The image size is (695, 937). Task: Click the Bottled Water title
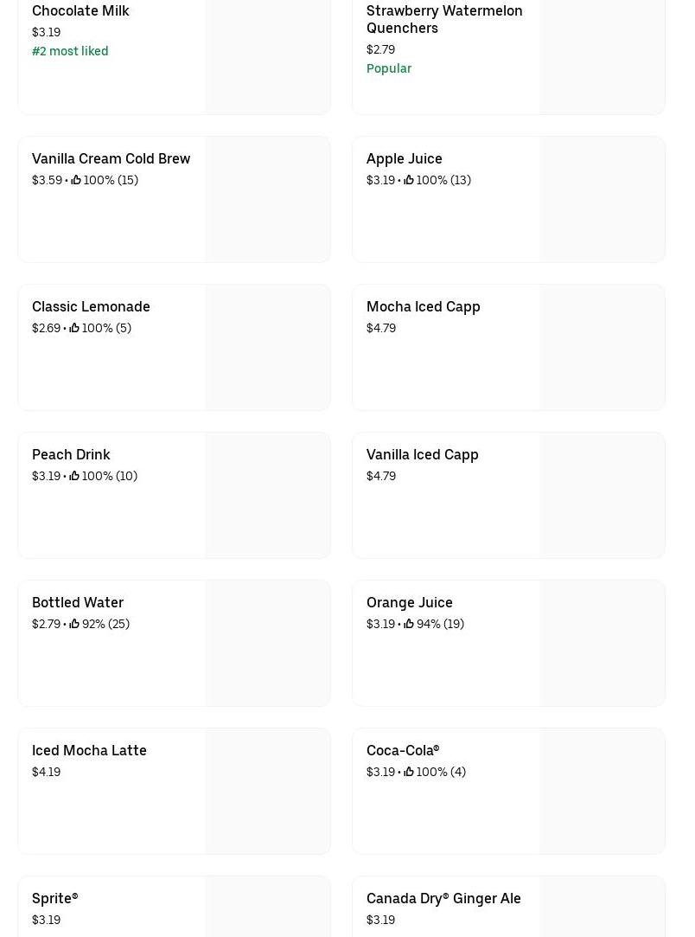(x=78, y=602)
